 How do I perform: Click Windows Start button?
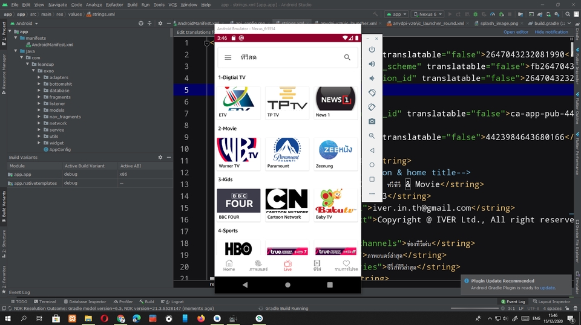click(x=7, y=318)
